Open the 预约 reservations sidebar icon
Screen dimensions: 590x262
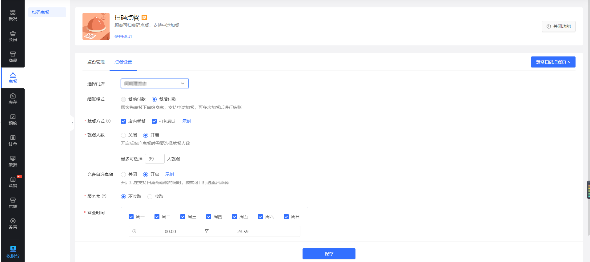[13, 120]
